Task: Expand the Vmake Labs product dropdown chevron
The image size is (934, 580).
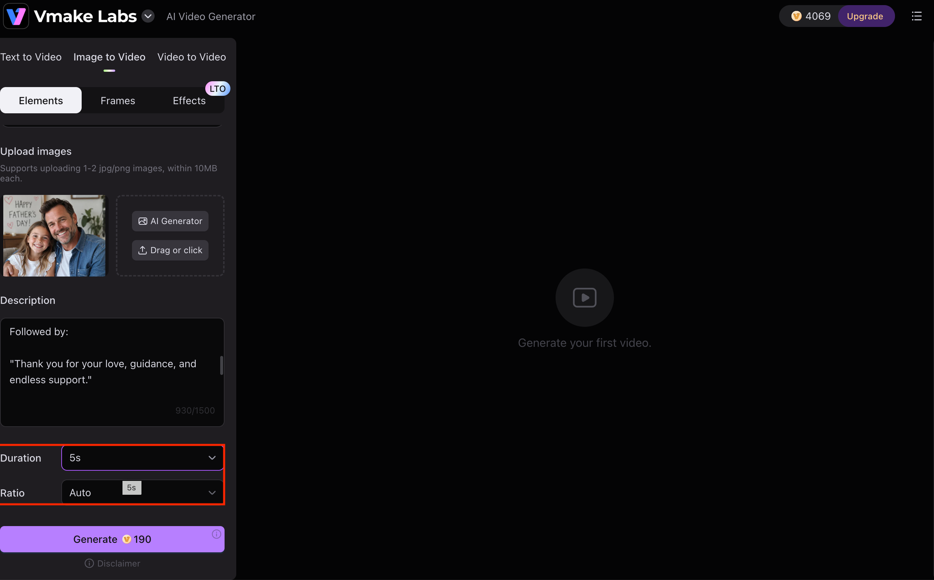Action: 148,16
